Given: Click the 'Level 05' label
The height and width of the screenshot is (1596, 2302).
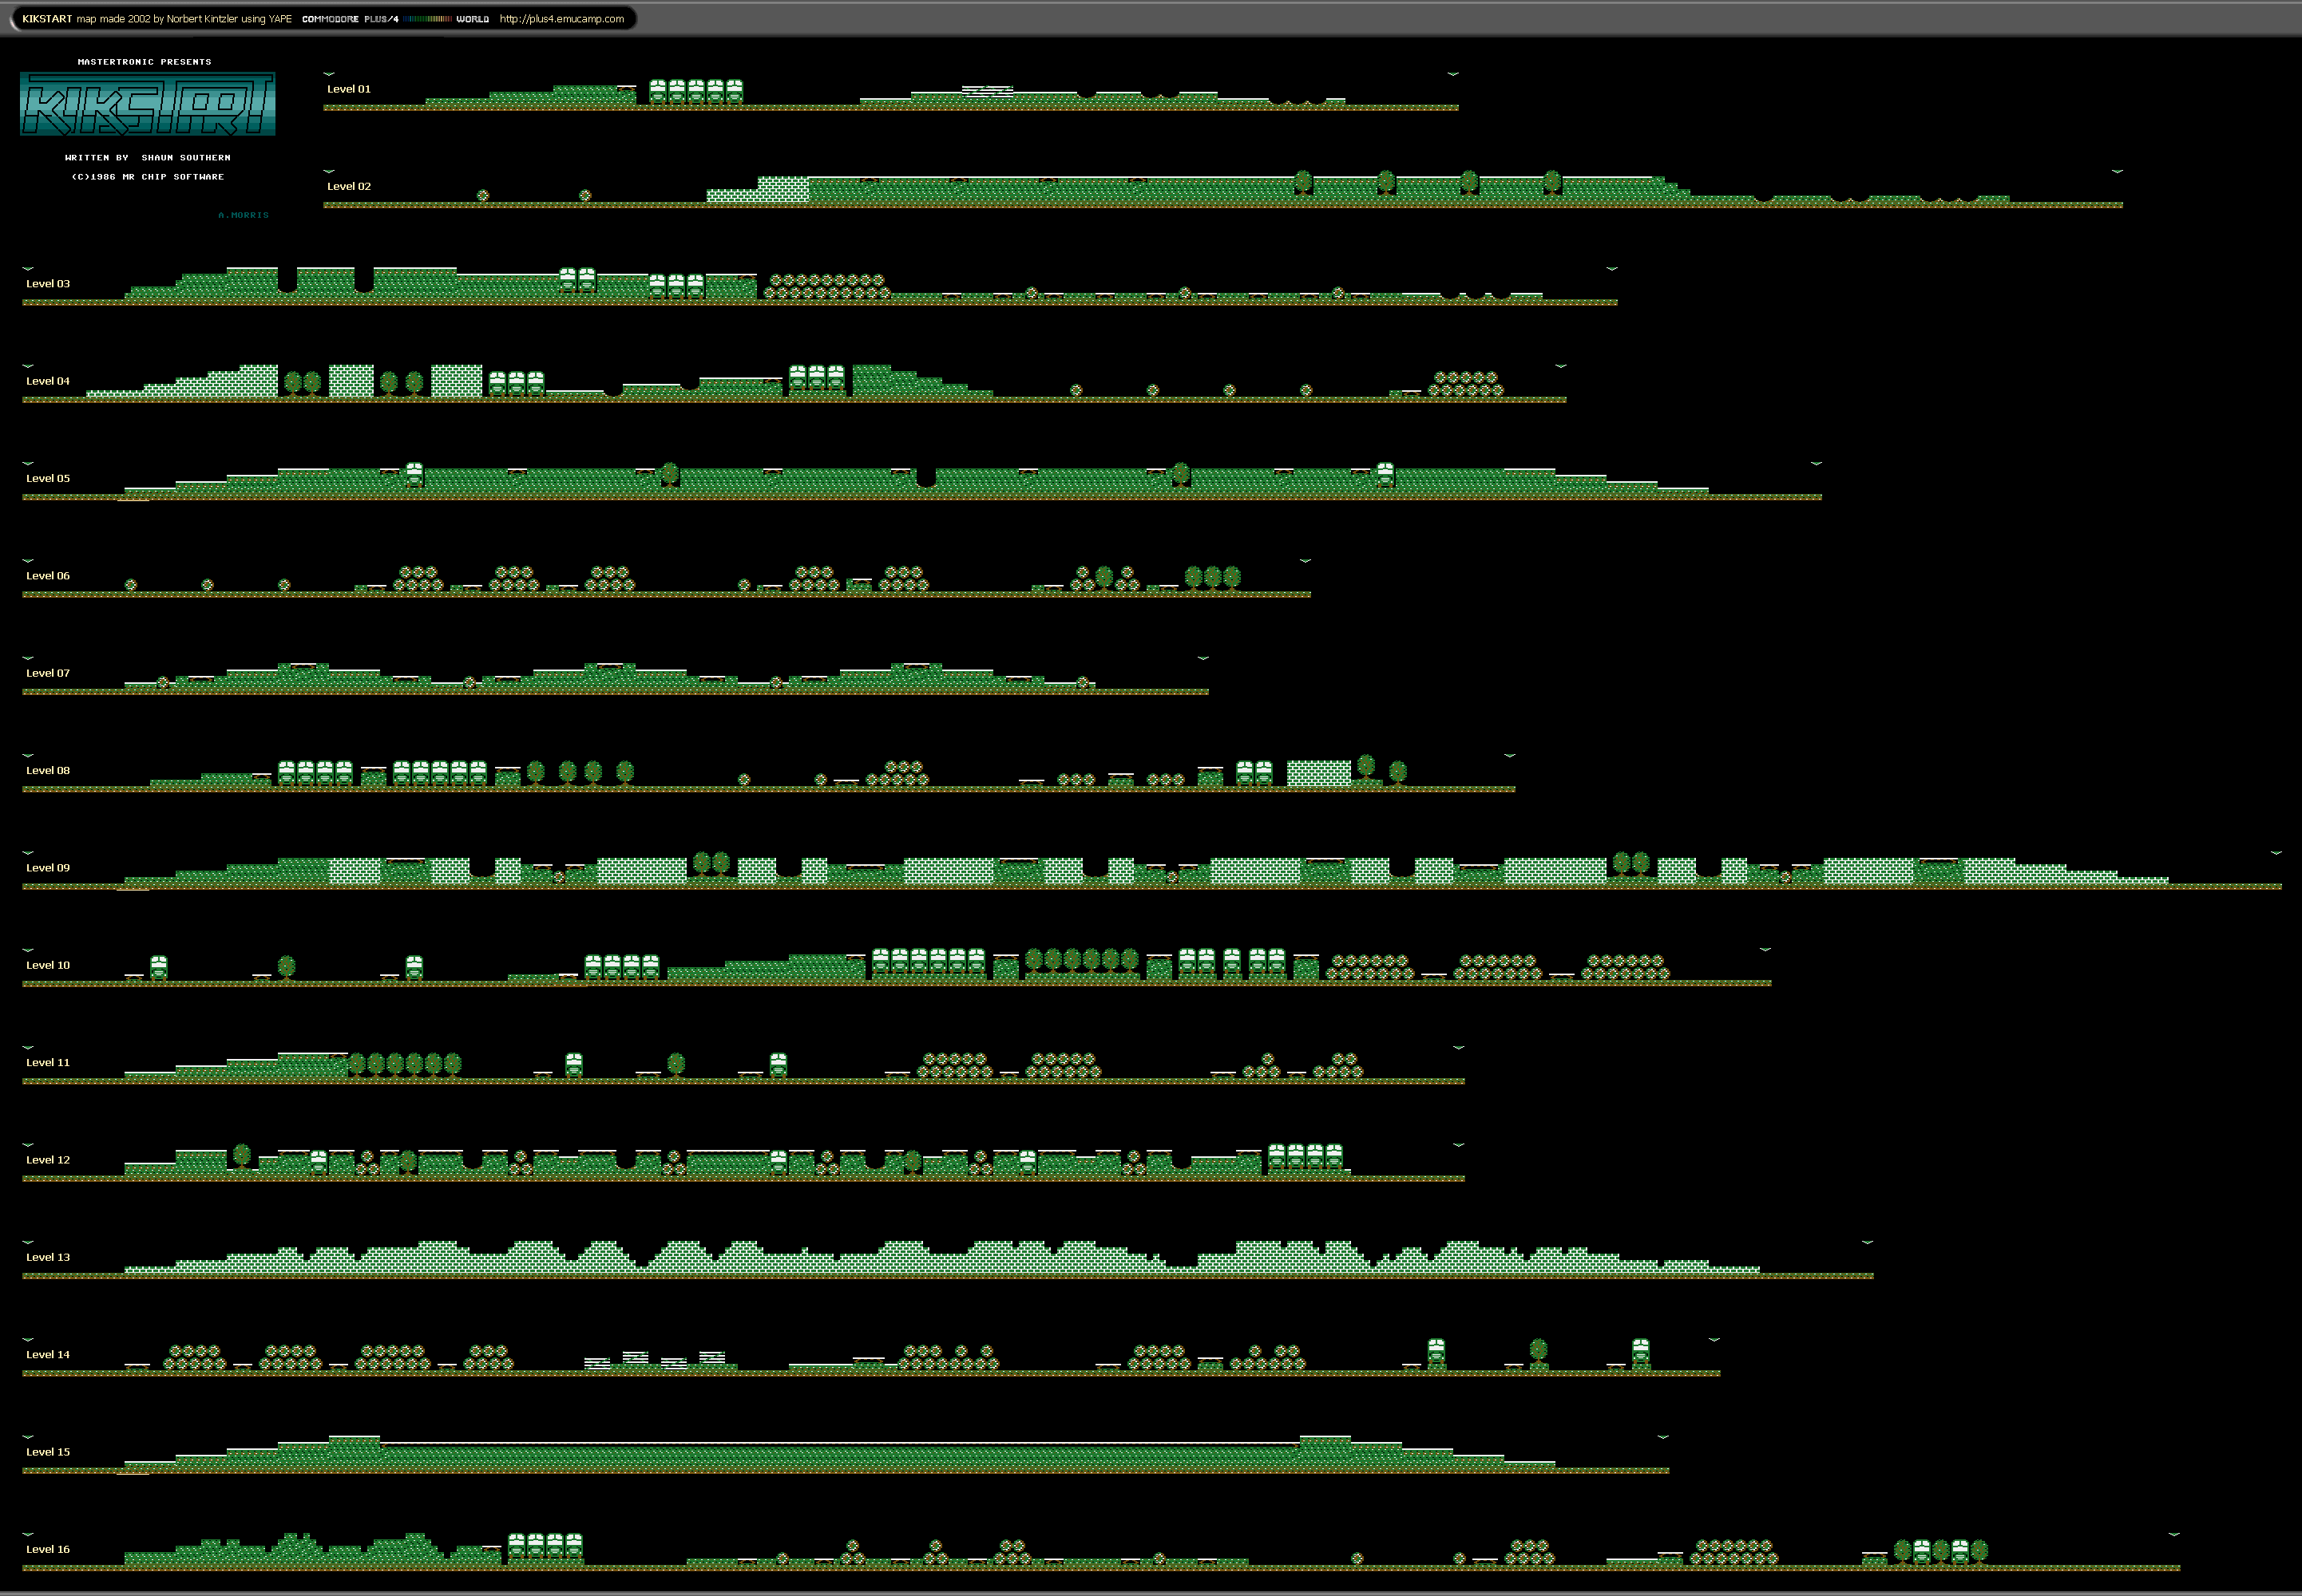Looking at the screenshot, I should tap(48, 478).
